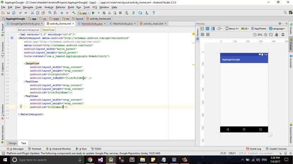The height and width of the screenshot is (164, 293).
Task: Toggle the Gradle side tool window
Action: pyautogui.click(x=291, y=29)
